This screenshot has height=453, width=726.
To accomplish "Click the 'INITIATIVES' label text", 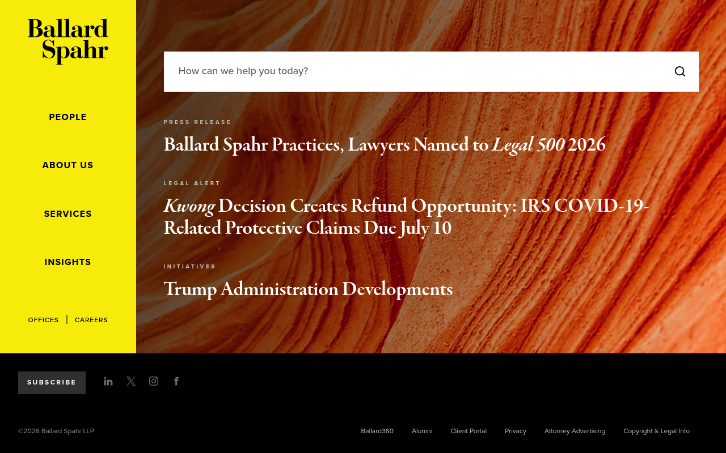I will click(189, 267).
